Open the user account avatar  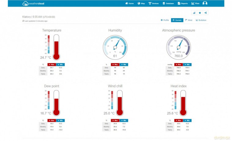click(205, 3)
